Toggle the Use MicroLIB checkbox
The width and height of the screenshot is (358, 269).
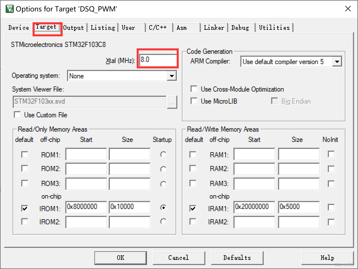pos(194,101)
